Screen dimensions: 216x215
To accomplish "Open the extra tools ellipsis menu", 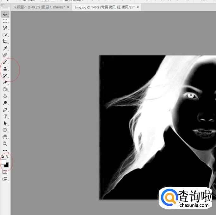I will pos(5,151).
